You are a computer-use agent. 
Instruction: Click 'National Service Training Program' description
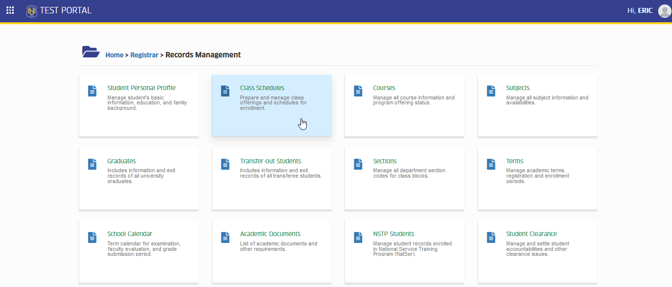tap(412, 249)
